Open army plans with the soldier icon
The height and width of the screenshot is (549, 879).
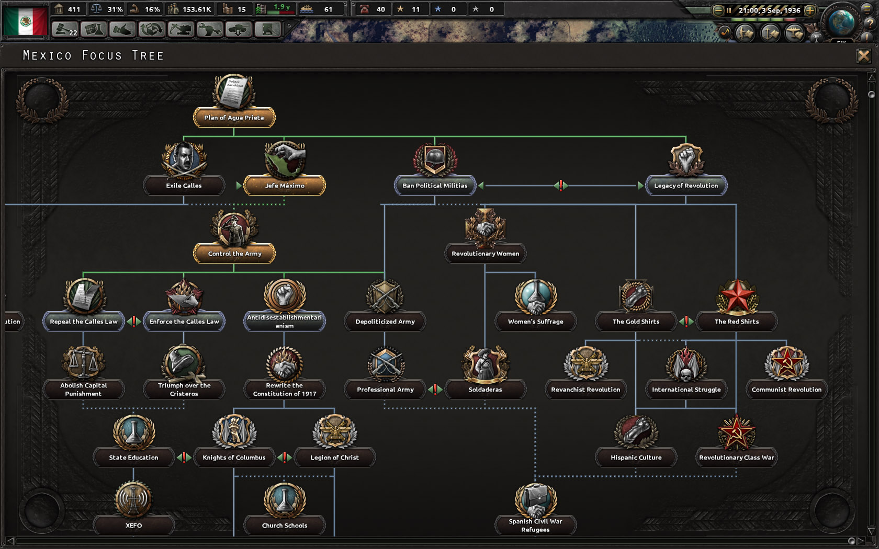tap(745, 32)
